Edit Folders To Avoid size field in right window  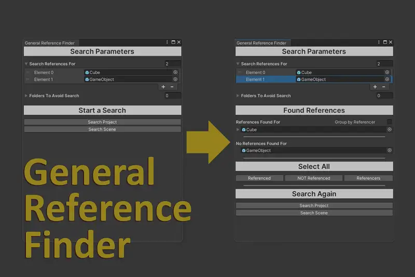pyautogui.click(x=384, y=96)
